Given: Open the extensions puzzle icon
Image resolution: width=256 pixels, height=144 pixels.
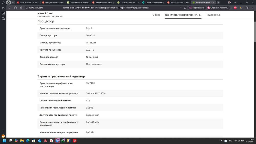Looking at the screenshot, I should coord(247,8).
